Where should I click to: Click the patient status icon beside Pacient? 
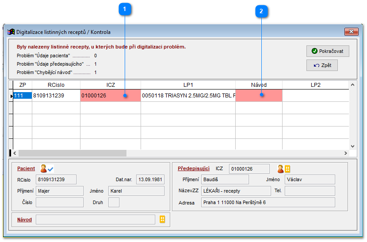[47, 168]
